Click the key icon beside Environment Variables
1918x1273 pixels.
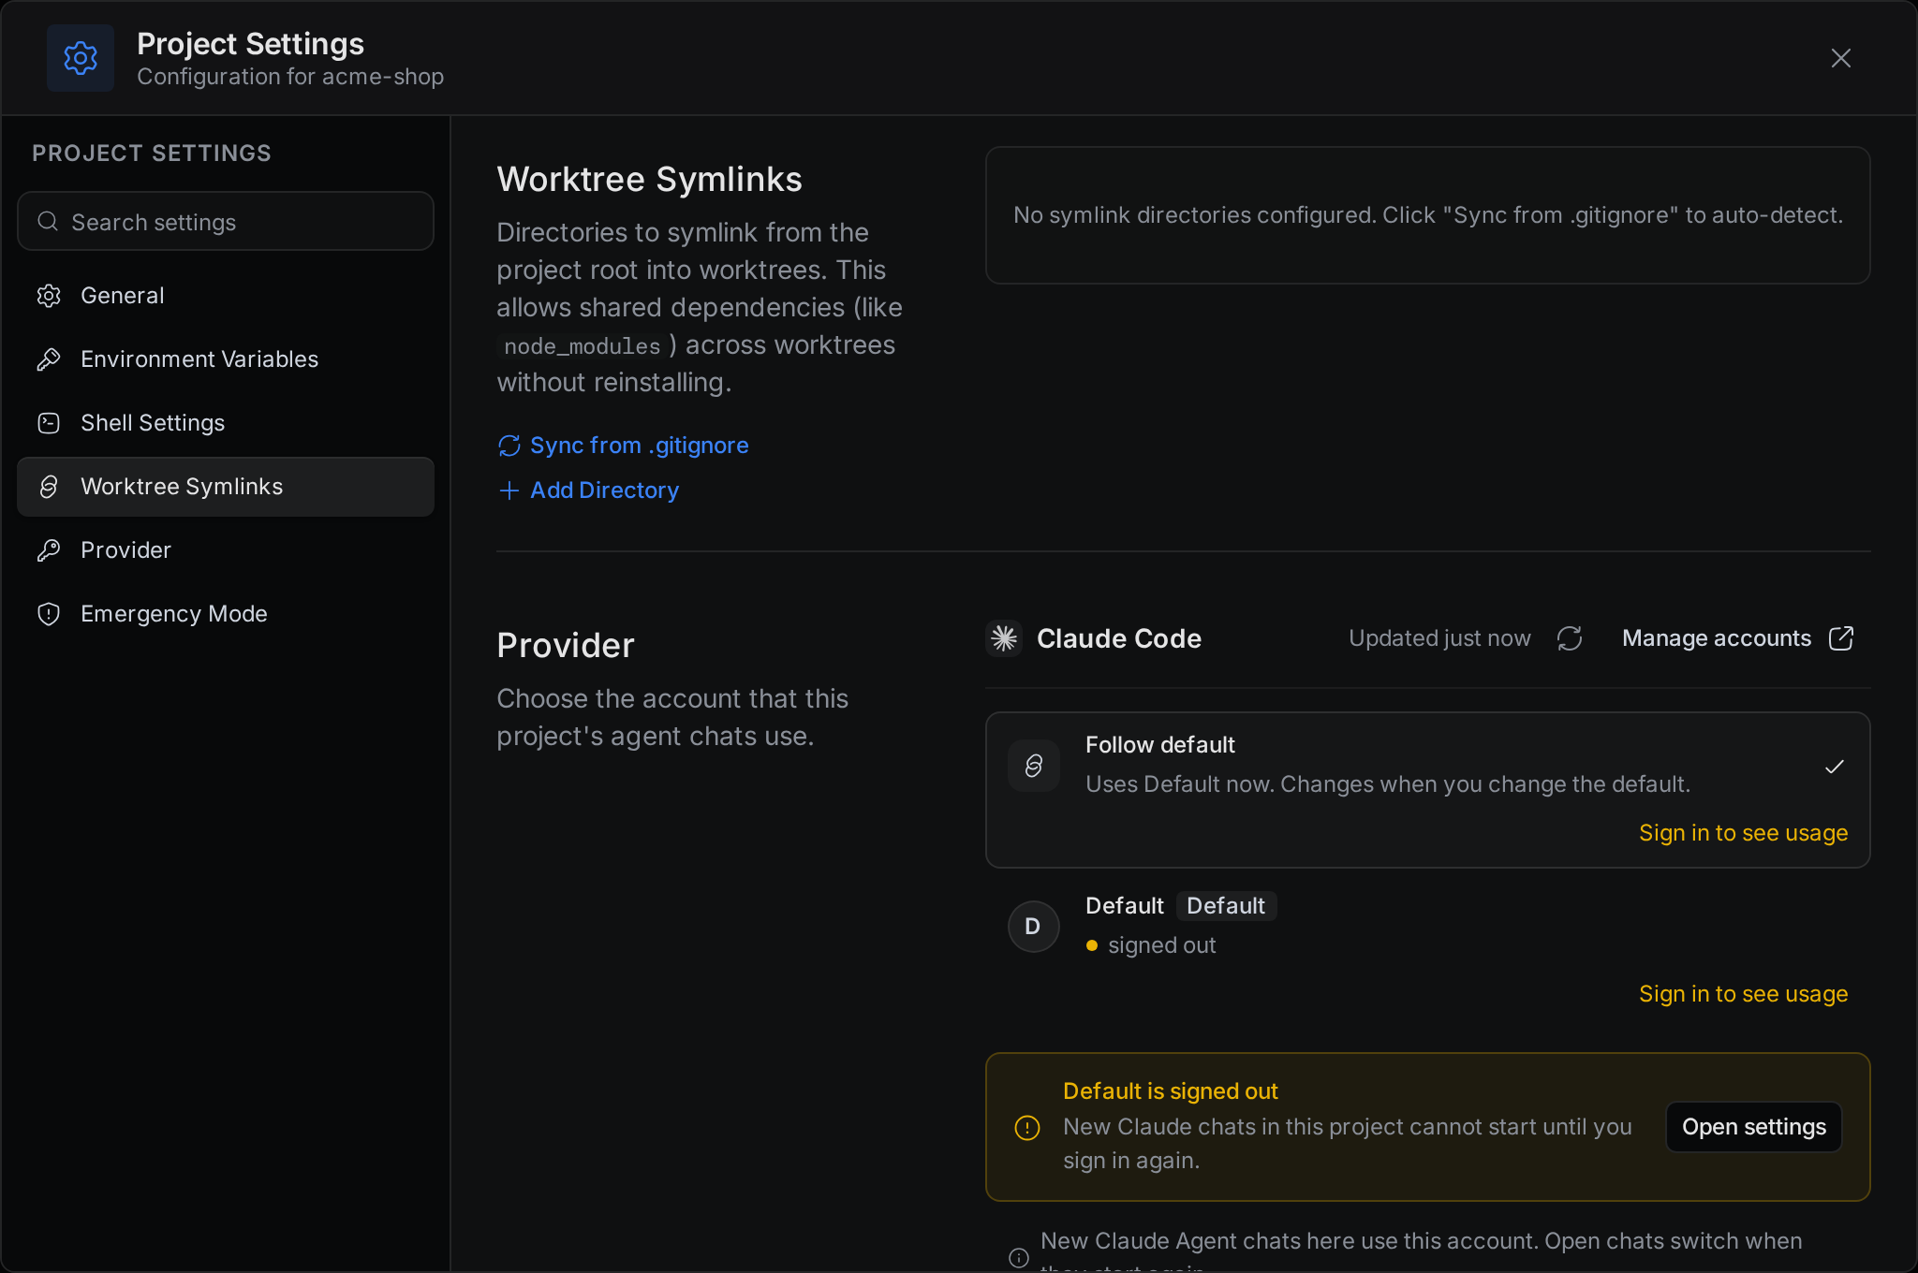tap(49, 359)
